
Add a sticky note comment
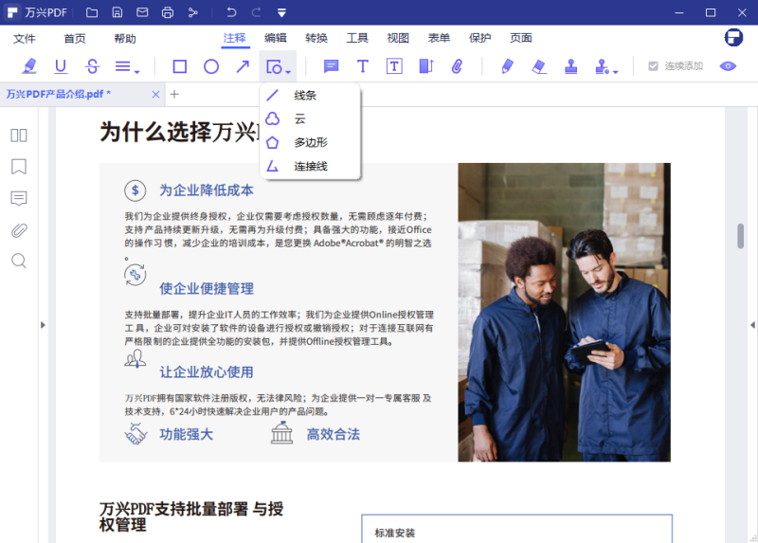tap(331, 66)
